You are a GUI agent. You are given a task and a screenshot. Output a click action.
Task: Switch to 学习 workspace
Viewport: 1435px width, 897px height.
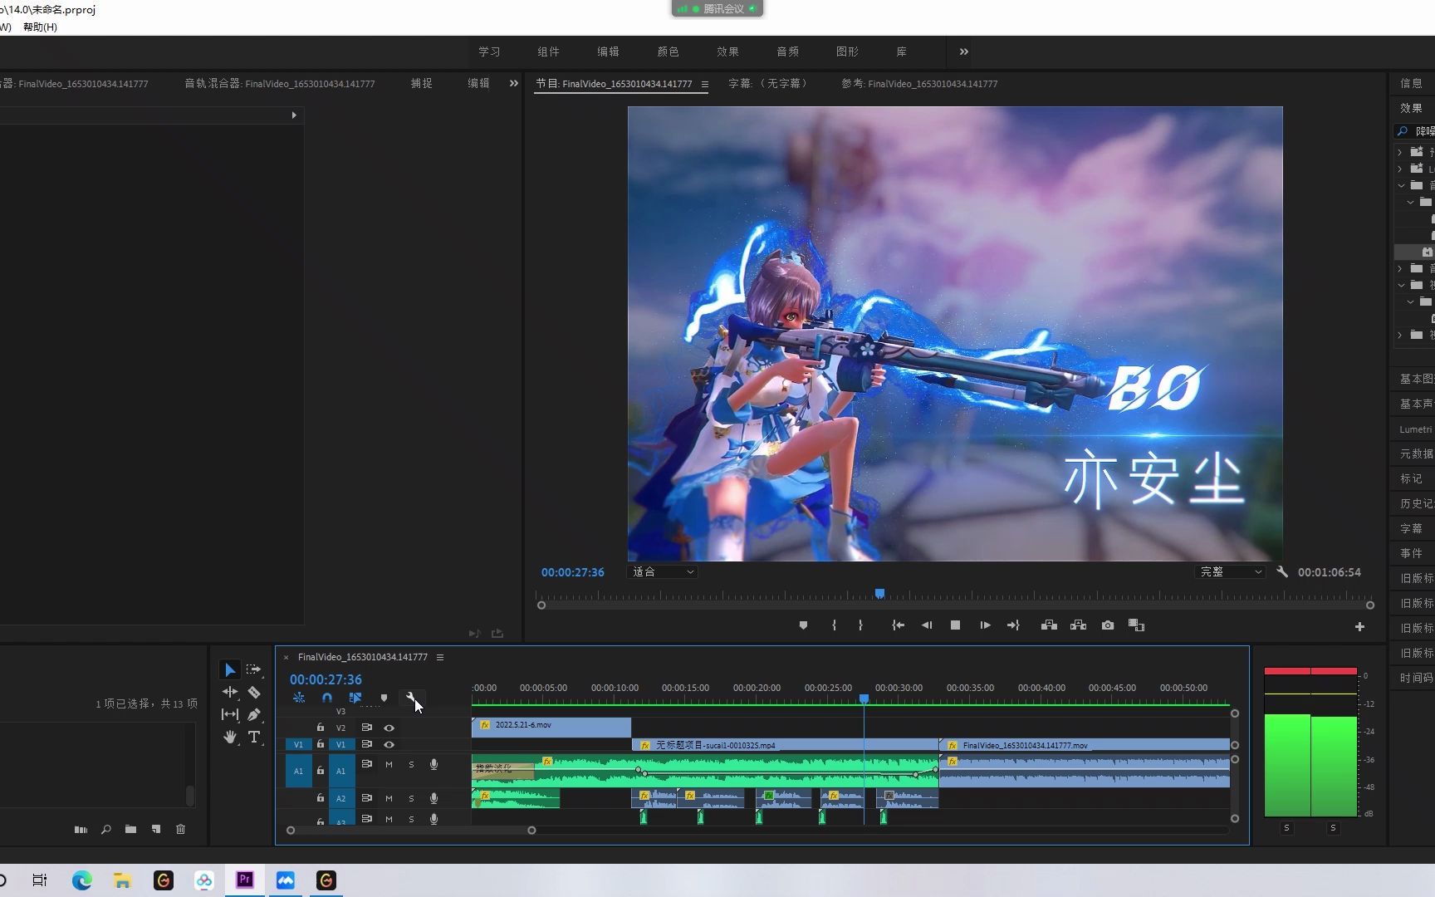490,51
